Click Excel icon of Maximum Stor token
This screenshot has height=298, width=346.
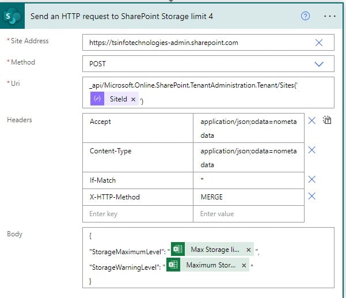(x=173, y=265)
